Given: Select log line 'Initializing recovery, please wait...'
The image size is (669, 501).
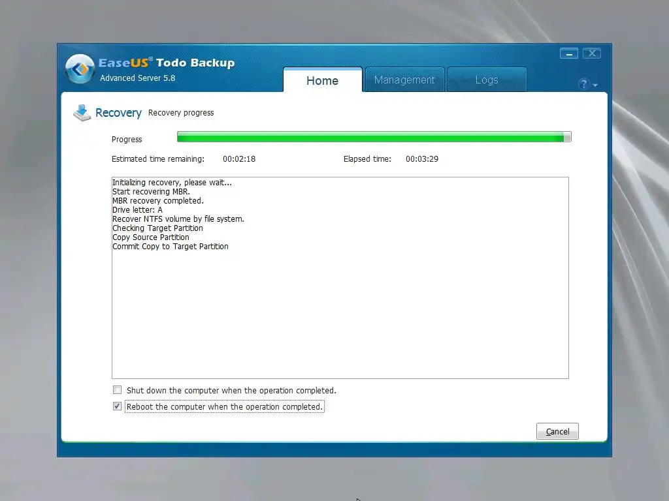Looking at the screenshot, I should [x=172, y=183].
